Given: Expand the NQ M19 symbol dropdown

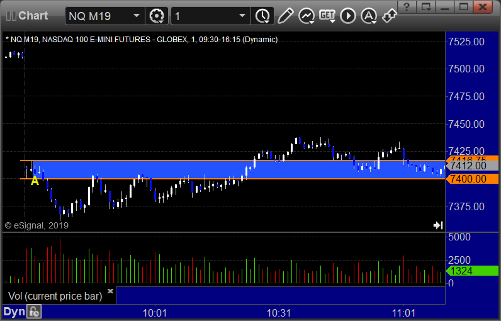Looking at the screenshot, I should pos(137,16).
